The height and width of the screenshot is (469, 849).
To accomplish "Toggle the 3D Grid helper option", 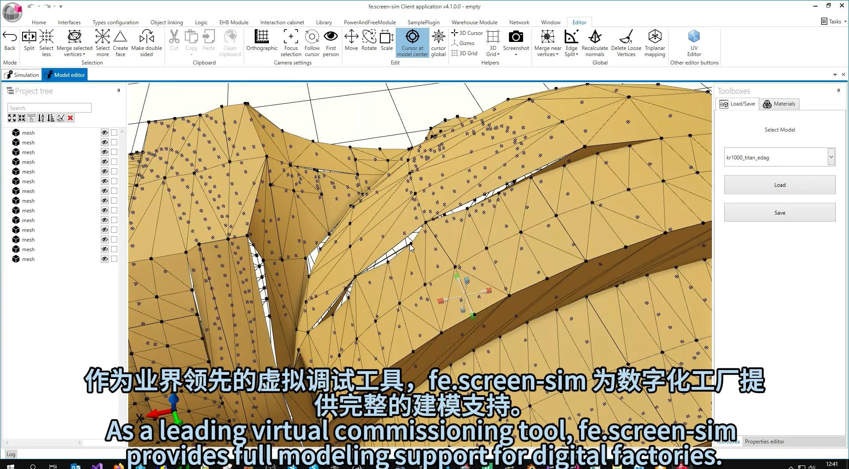I will coord(464,53).
